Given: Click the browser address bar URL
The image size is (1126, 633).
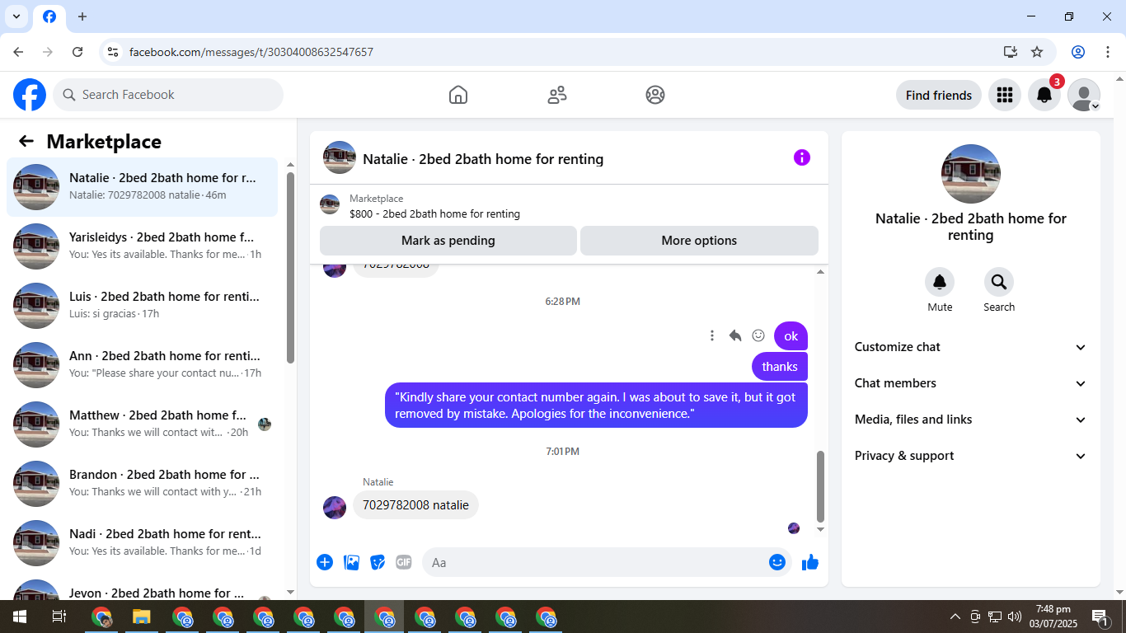Looking at the screenshot, I should (251, 52).
